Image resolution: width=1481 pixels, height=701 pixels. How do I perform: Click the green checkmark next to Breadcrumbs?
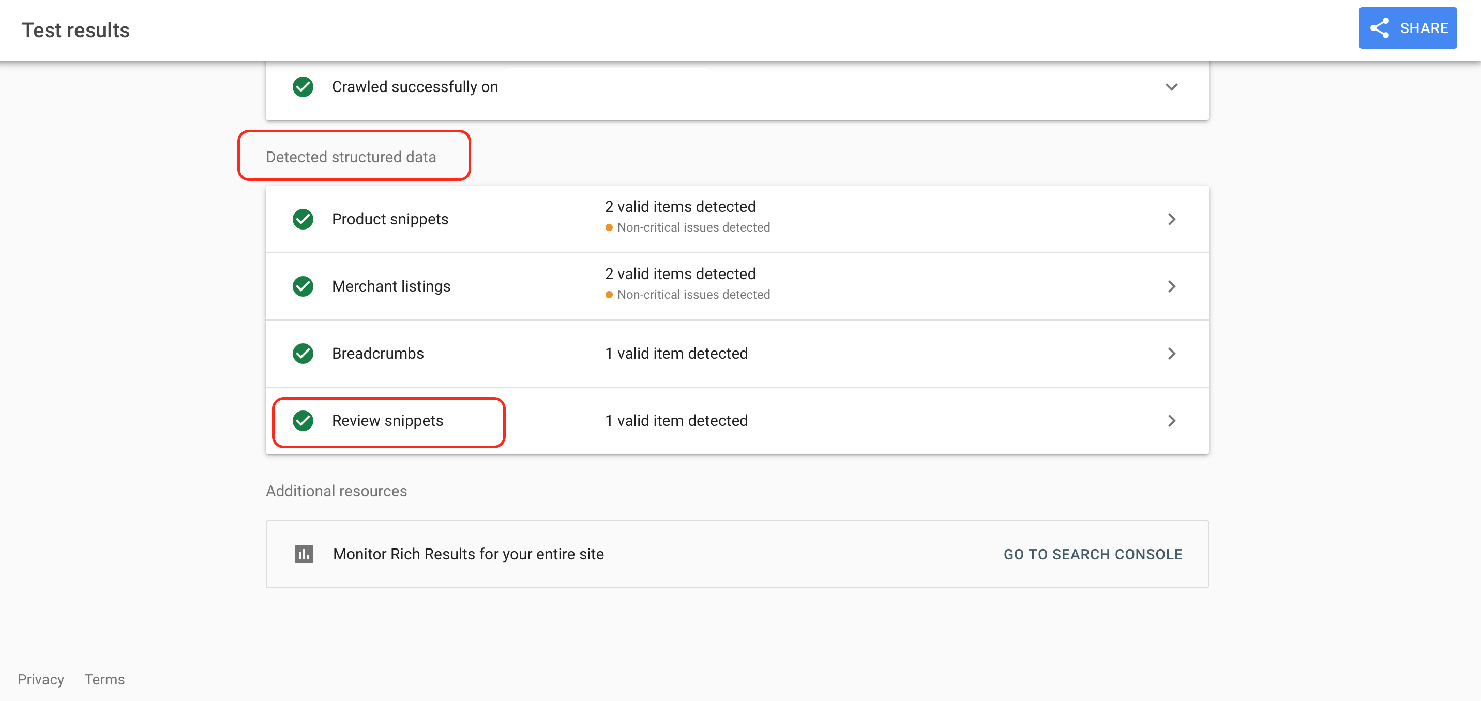pos(303,354)
